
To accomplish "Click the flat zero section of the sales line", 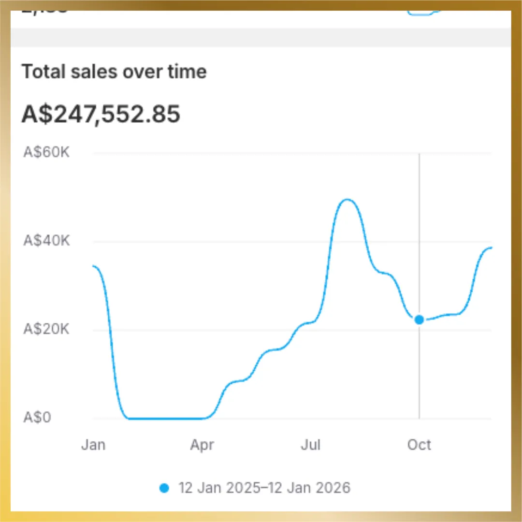I will click(x=164, y=418).
